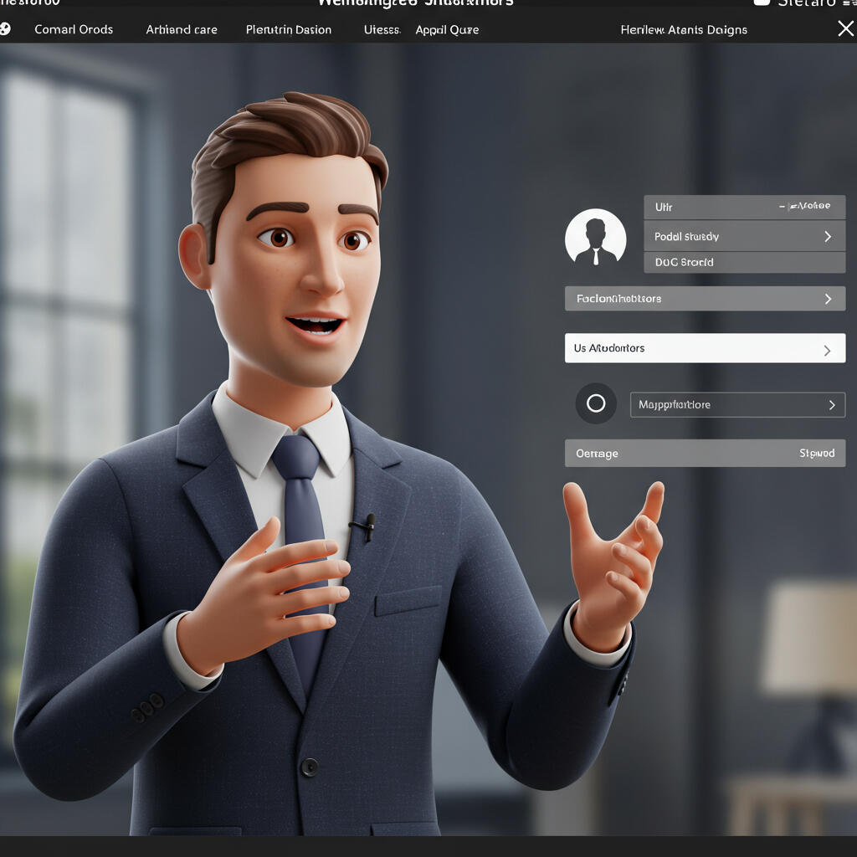Open the Us Afudortors dropdown chevron

coord(827,350)
